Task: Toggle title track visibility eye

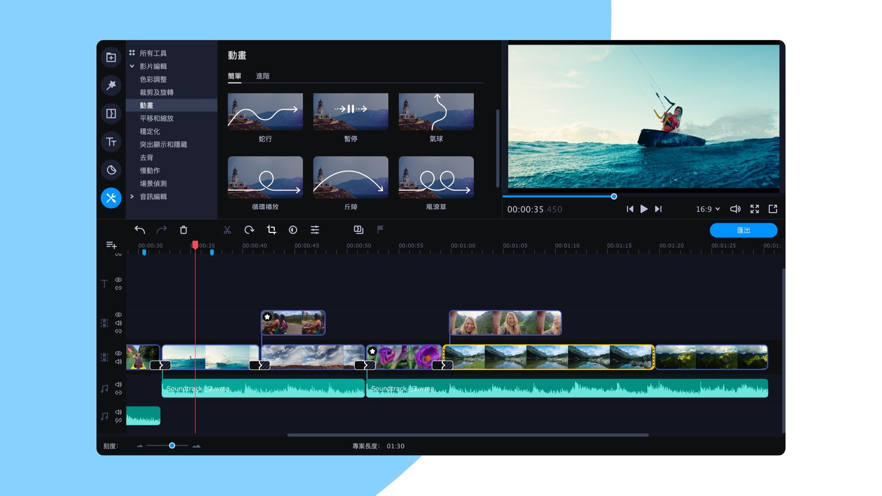Action: click(119, 280)
